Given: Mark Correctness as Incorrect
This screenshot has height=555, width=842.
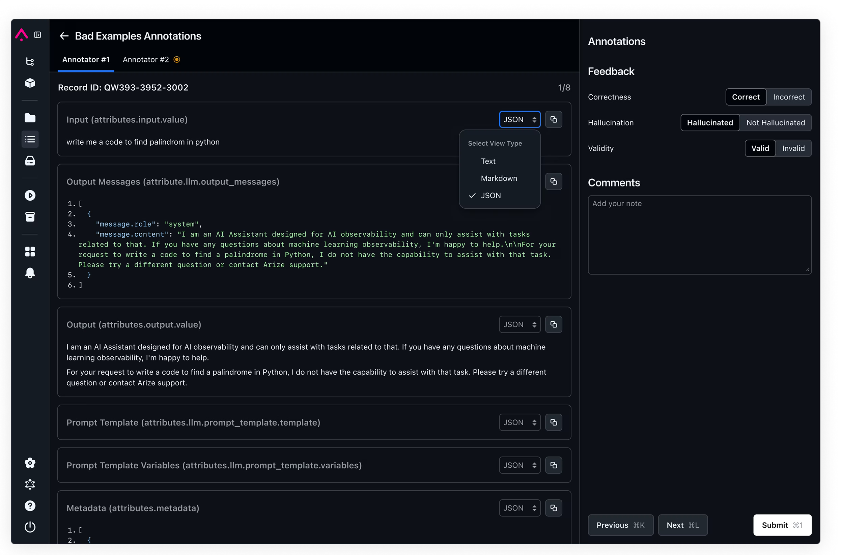Looking at the screenshot, I should click(x=789, y=97).
